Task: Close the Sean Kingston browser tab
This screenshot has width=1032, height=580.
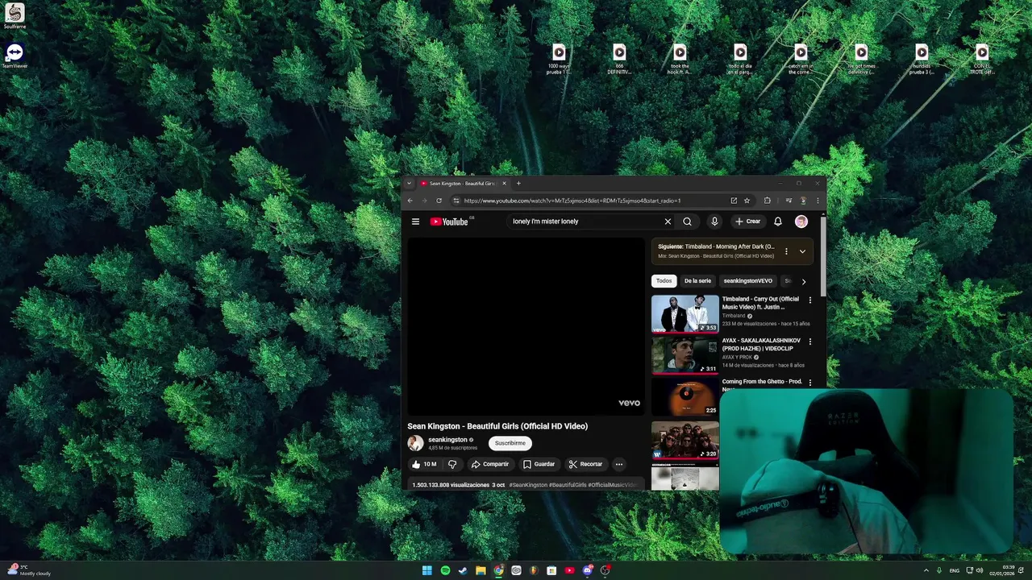Action: point(504,184)
